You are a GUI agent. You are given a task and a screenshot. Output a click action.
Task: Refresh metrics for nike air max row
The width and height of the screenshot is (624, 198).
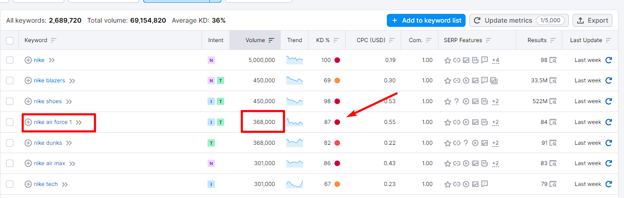[609, 163]
